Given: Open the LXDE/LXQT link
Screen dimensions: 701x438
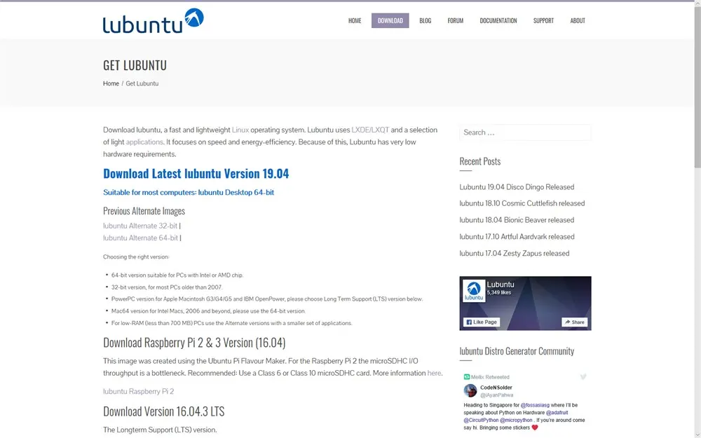Looking at the screenshot, I should tap(370, 130).
